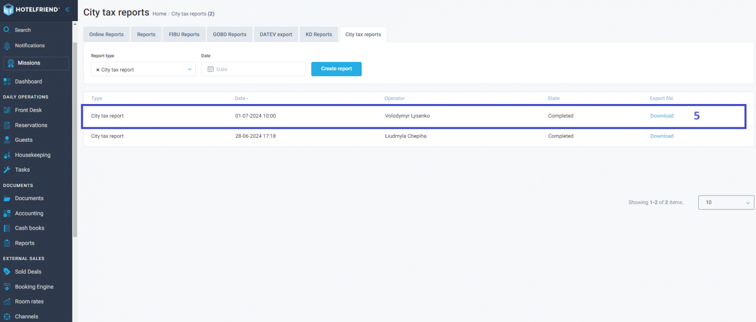This screenshot has height=322, width=756.
Task: Click the Booking Engine icon
Action: [x=7, y=287]
